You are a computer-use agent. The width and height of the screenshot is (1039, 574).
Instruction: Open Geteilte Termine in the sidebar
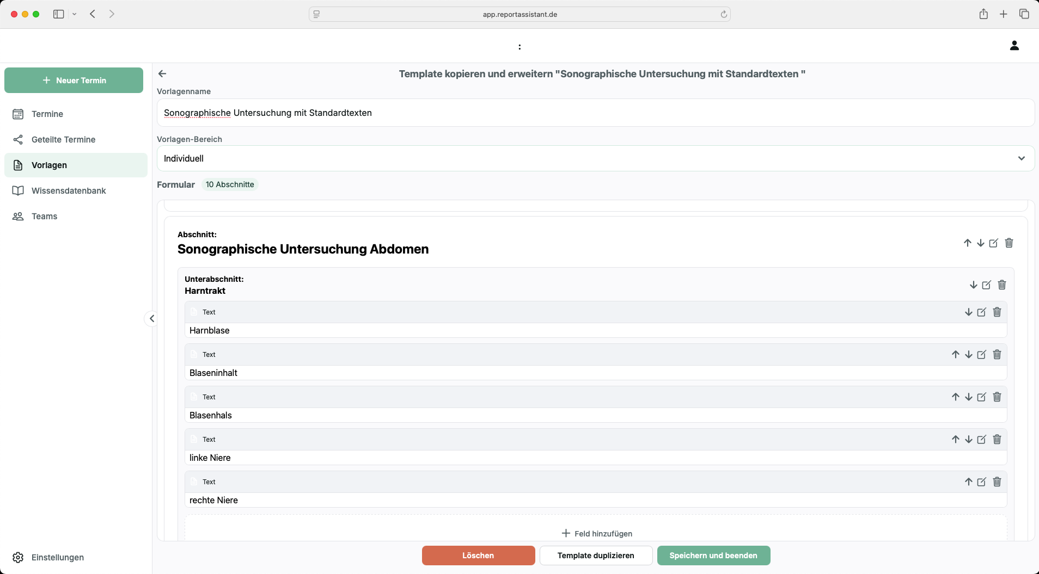[x=76, y=140]
